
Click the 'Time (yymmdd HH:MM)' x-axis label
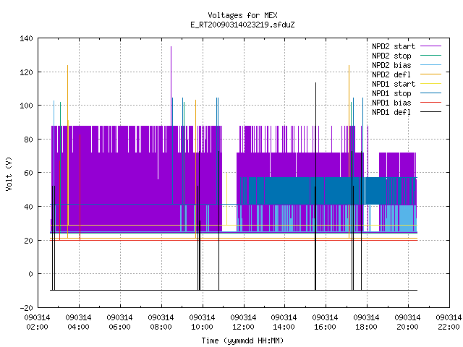242,340
